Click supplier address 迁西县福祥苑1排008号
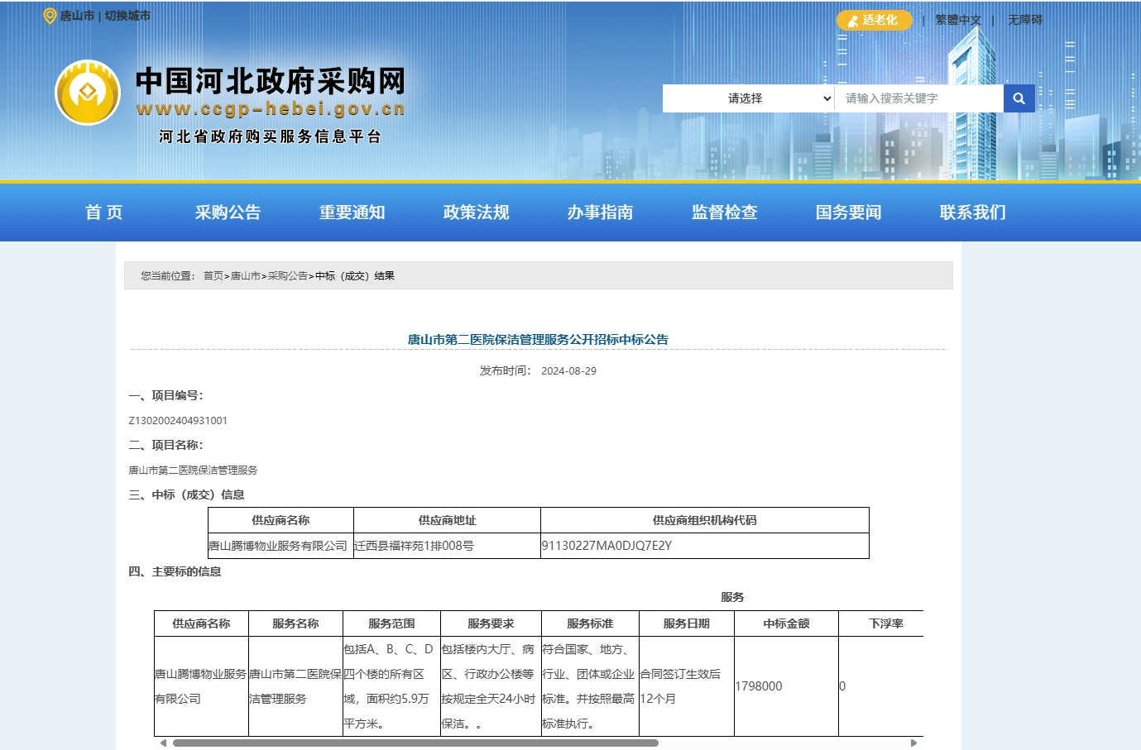The height and width of the screenshot is (750, 1141). [414, 546]
